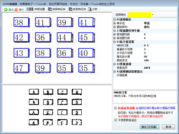
Task: Click the 取消 cancel button
Action: tap(169, 127)
